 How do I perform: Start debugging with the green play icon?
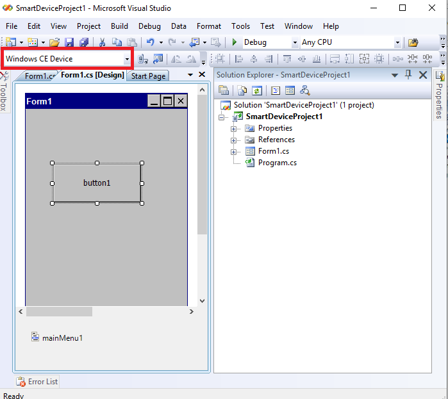click(x=235, y=42)
